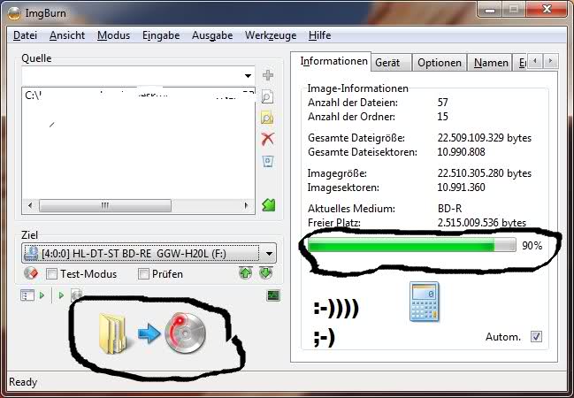
Task: Click the tab strip left scroll arrow
Action: pyautogui.click(x=535, y=61)
